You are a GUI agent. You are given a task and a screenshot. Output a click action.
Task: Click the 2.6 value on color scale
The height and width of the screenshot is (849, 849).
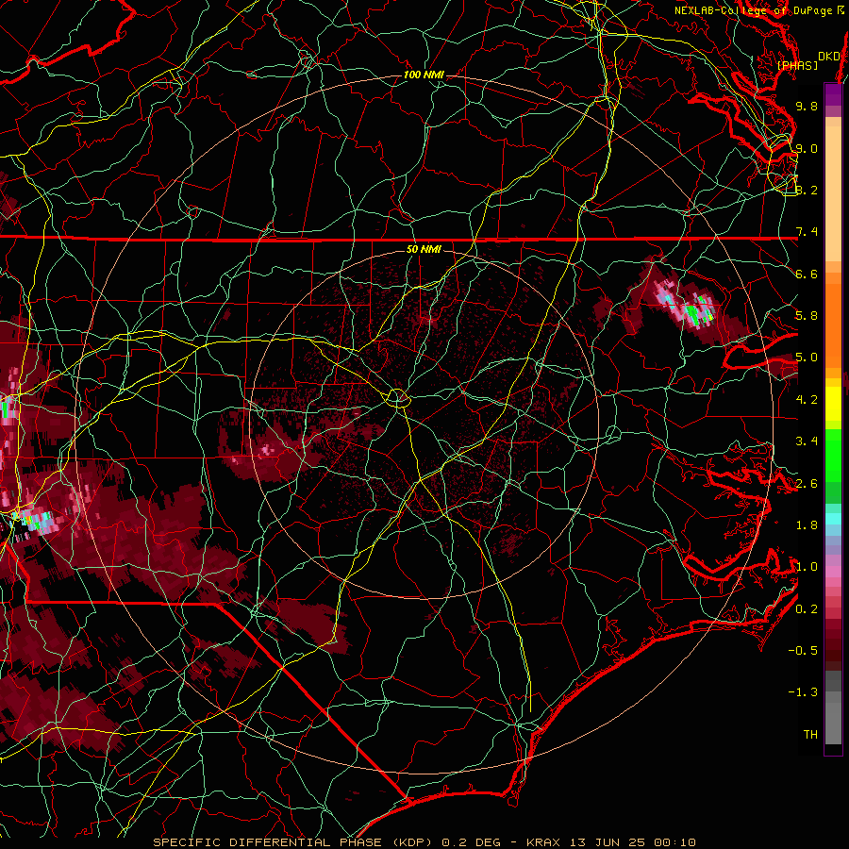807,484
